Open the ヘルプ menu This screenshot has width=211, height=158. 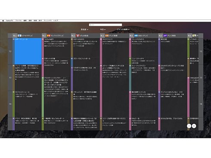tap(56, 21)
